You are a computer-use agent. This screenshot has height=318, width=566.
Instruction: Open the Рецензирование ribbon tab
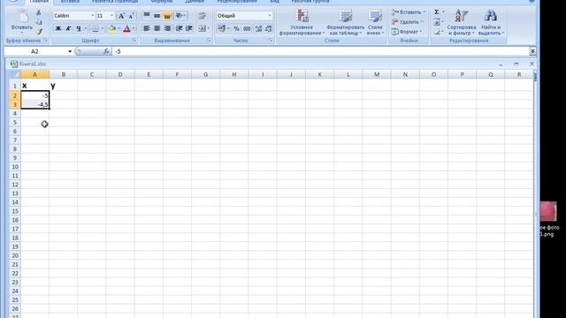(237, 2)
